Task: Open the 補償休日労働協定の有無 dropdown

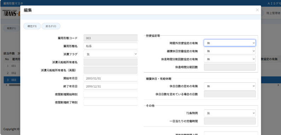Action: [230, 51]
